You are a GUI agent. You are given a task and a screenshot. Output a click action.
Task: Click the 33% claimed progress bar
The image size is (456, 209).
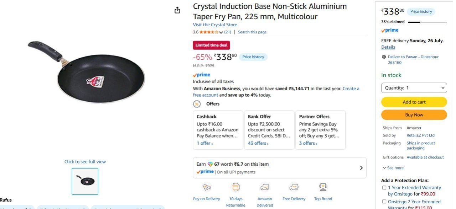pyautogui.click(x=427, y=22)
